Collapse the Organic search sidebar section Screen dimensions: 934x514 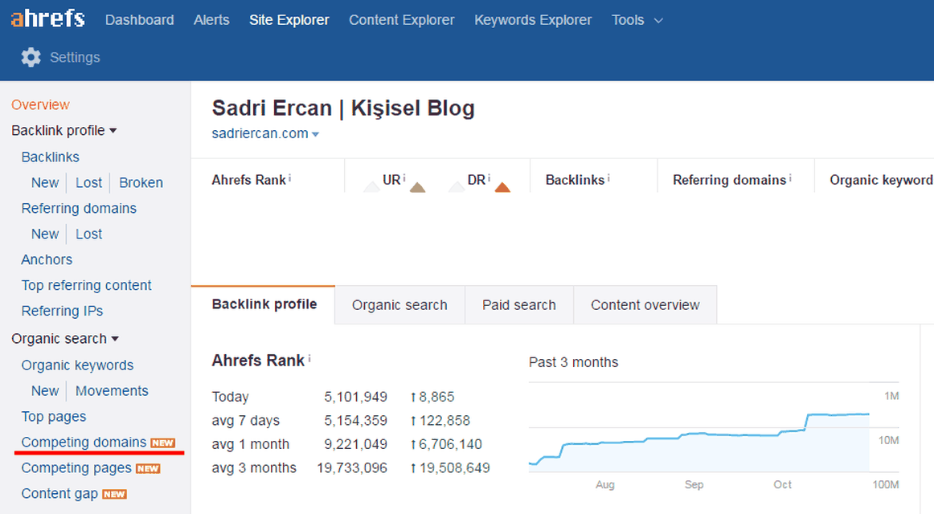tap(65, 338)
